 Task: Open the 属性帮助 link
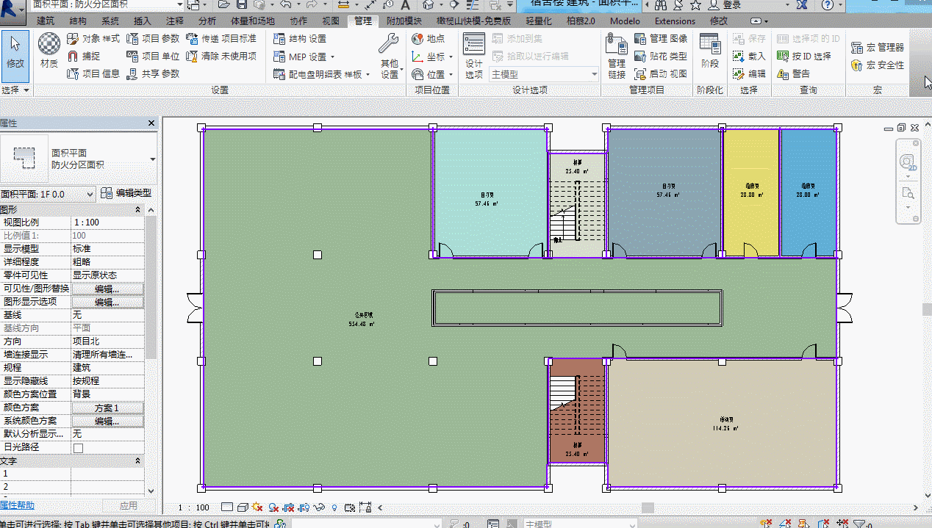(16, 505)
